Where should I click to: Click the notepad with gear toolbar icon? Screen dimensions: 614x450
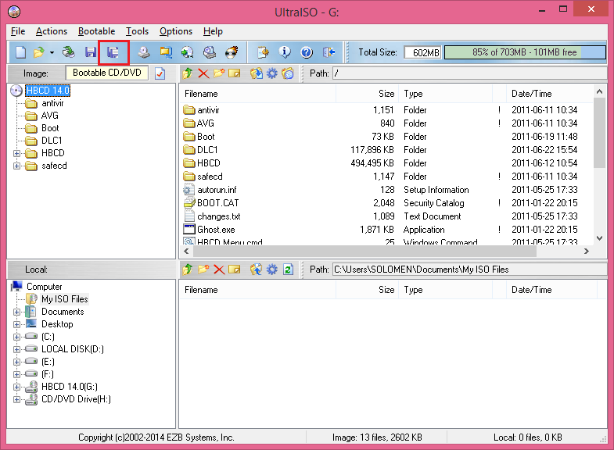tap(263, 52)
